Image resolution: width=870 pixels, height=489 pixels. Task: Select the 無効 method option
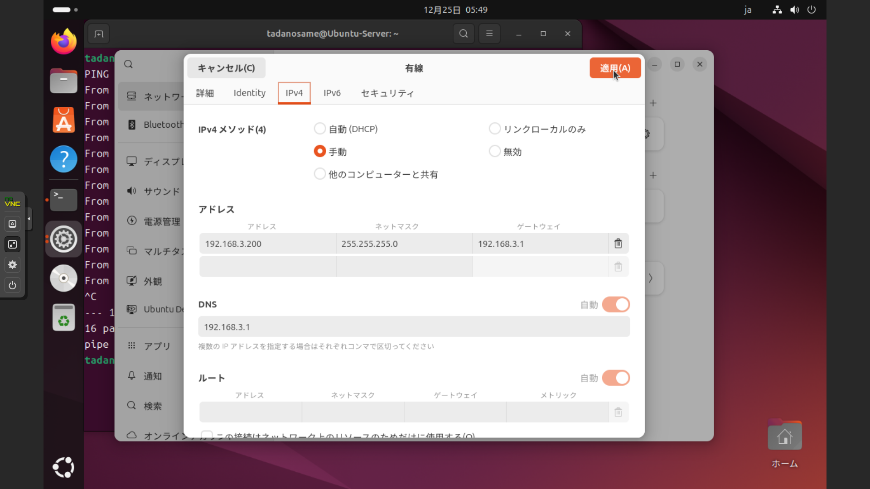click(x=495, y=151)
